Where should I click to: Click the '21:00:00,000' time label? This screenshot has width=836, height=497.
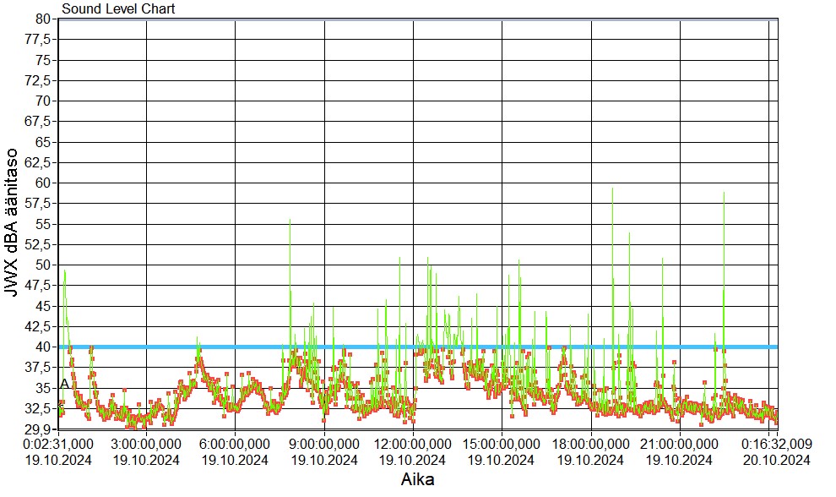[x=679, y=444]
